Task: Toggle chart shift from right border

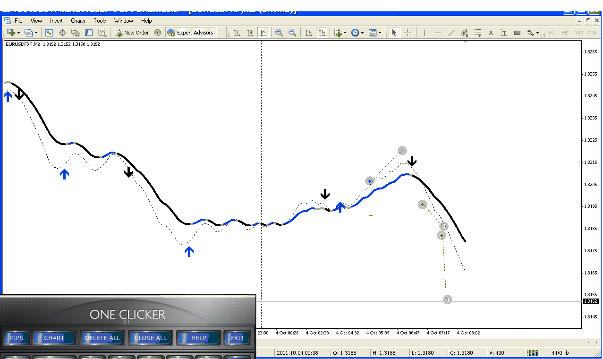Action: (322, 33)
